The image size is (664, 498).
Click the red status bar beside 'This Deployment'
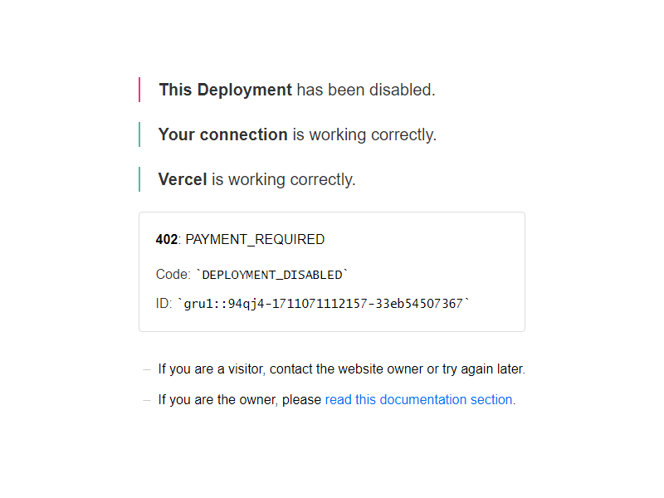(x=139, y=90)
